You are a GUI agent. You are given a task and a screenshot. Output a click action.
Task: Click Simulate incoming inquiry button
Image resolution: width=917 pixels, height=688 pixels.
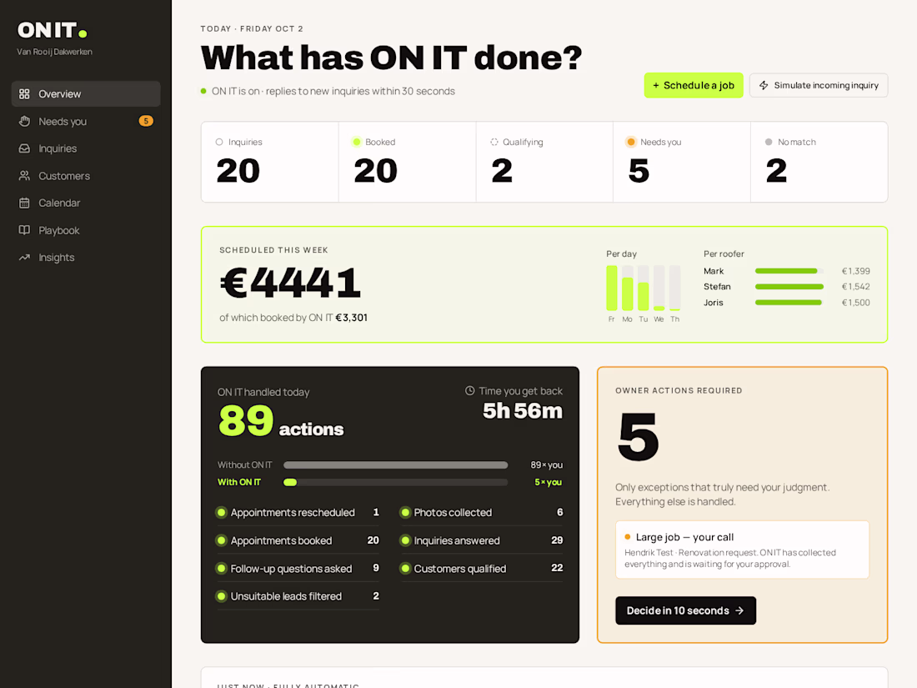(x=819, y=85)
